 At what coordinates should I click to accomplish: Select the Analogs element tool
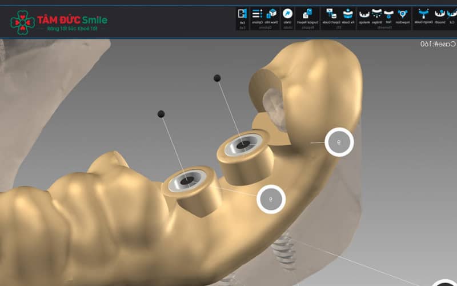pyautogui.click(x=364, y=17)
